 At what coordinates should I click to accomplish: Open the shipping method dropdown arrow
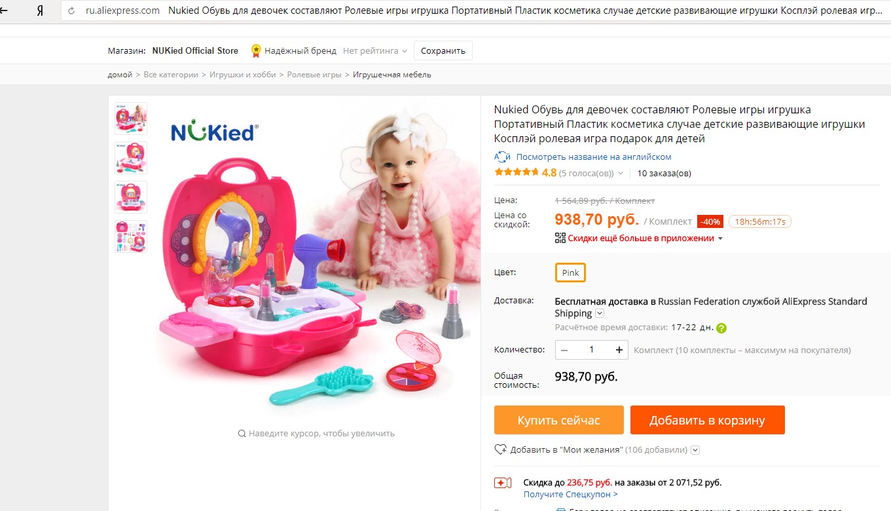pos(600,314)
